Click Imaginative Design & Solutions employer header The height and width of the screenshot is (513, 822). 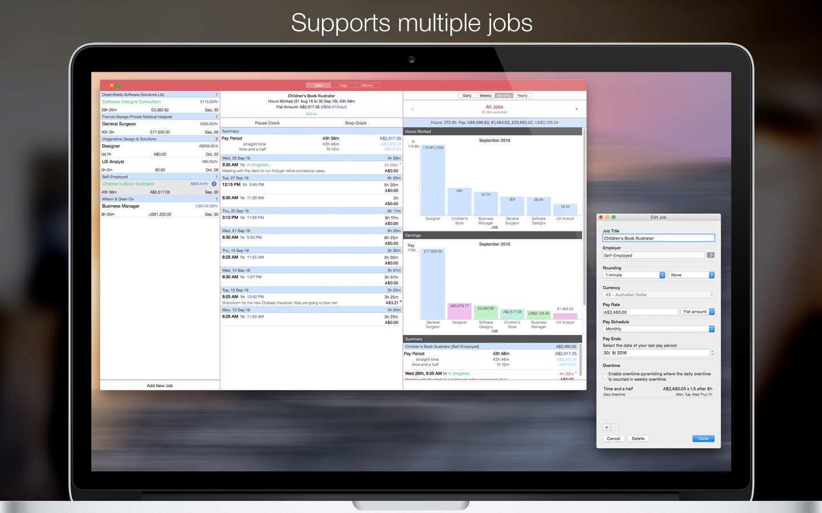coord(160,139)
